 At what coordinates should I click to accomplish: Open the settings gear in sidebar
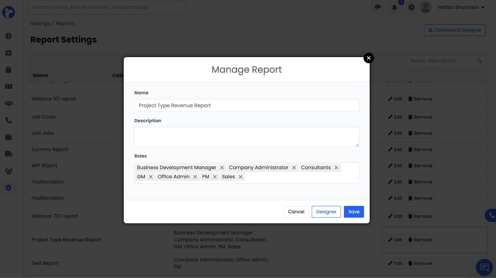click(x=9, y=188)
